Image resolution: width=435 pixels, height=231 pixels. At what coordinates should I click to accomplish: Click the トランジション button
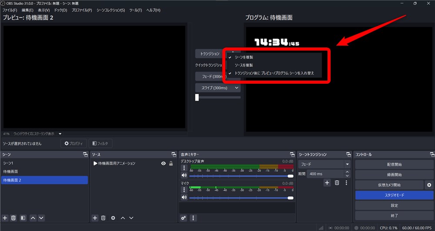click(210, 54)
